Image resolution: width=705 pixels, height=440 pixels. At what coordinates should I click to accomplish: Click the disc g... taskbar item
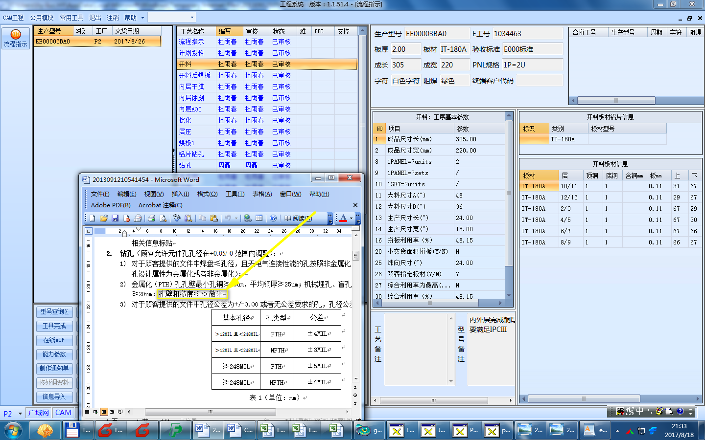tap(369, 430)
